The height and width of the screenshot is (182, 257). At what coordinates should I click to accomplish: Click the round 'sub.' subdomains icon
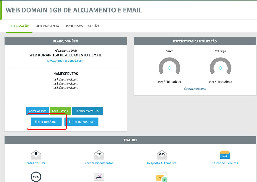(x=36, y=177)
